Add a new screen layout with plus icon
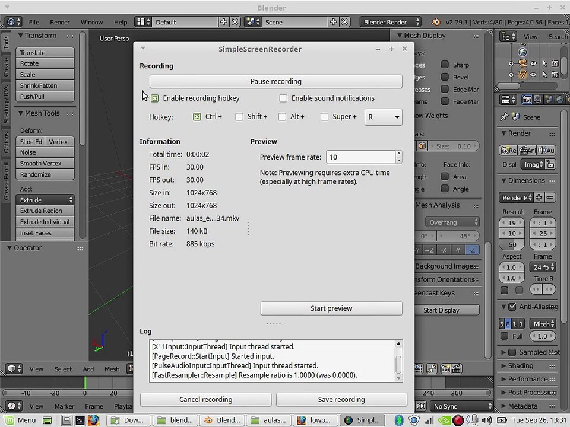570x427 pixels. 224,22
